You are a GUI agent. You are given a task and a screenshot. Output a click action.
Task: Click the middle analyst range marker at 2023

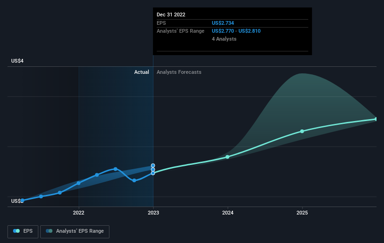(153, 169)
